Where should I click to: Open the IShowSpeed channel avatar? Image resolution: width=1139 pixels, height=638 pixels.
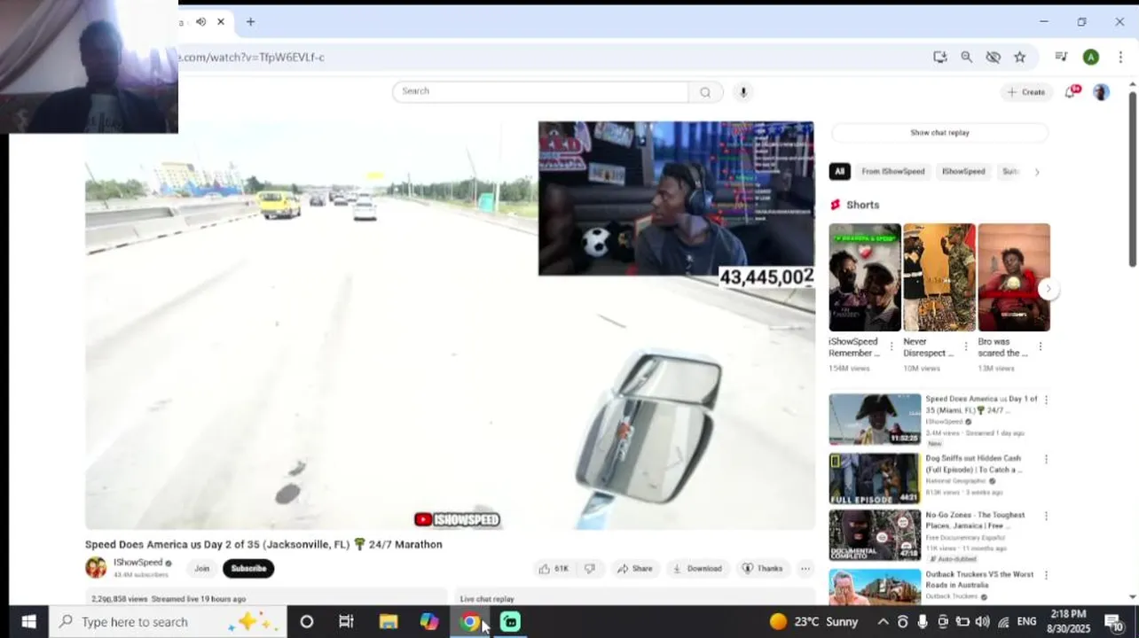[96, 568]
